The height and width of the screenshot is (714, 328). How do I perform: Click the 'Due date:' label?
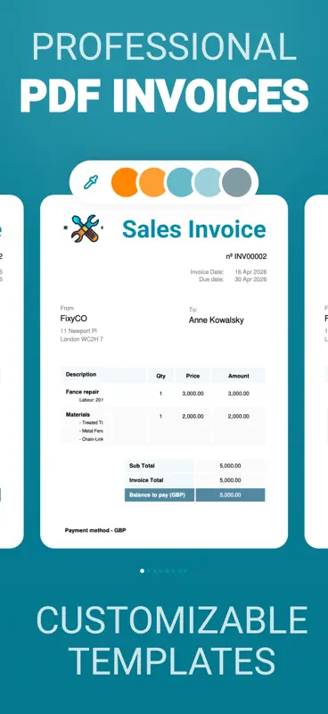211,279
